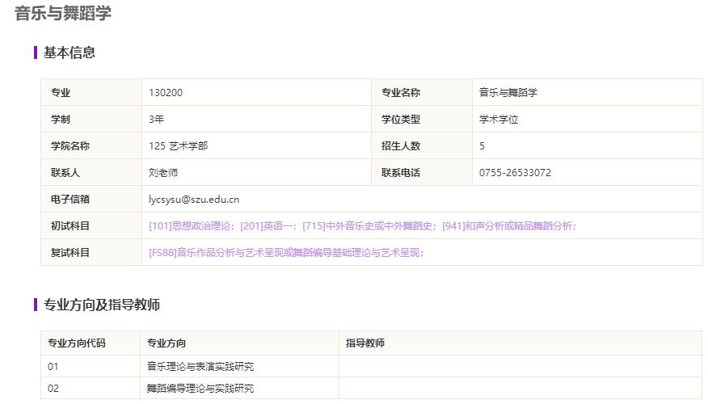Click the 基本信息 section heading

(70, 53)
